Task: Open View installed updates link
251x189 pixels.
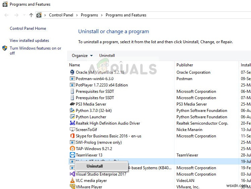Action: click(29, 41)
